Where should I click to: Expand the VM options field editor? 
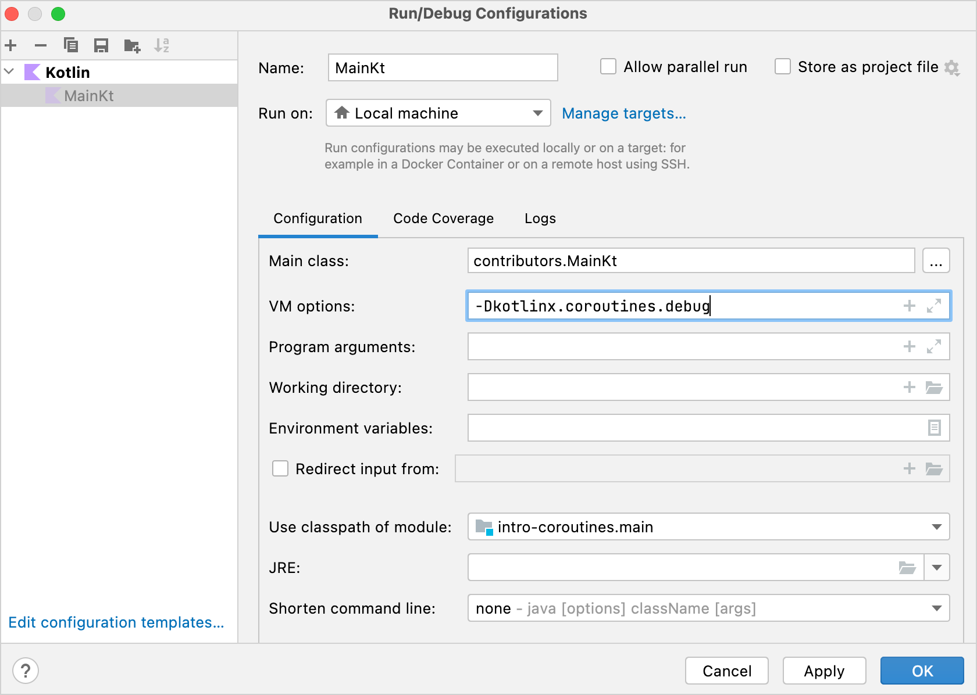click(x=933, y=306)
